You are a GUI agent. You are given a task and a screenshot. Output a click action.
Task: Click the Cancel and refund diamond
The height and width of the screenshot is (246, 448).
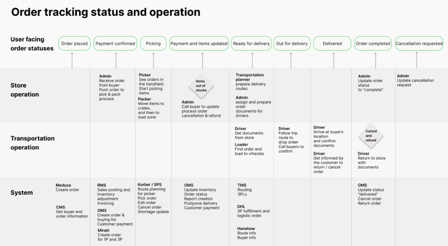point(371,136)
